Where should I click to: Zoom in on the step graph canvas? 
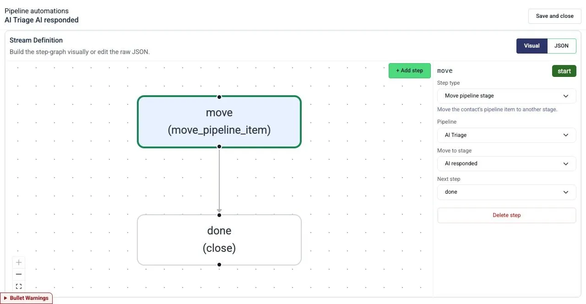click(19, 262)
